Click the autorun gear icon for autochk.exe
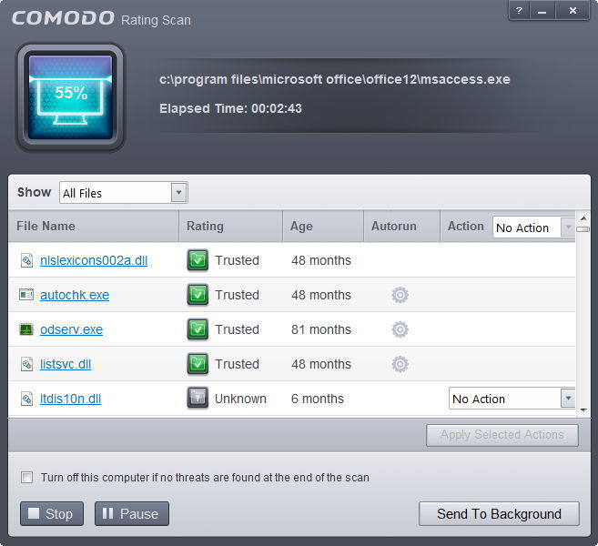 pos(400,295)
